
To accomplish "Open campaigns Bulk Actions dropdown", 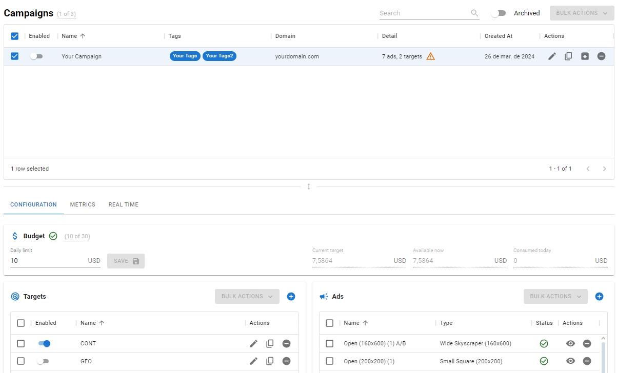I will pos(582,13).
